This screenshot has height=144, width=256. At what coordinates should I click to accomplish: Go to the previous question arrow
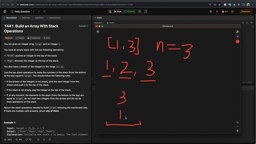[34, 12]
